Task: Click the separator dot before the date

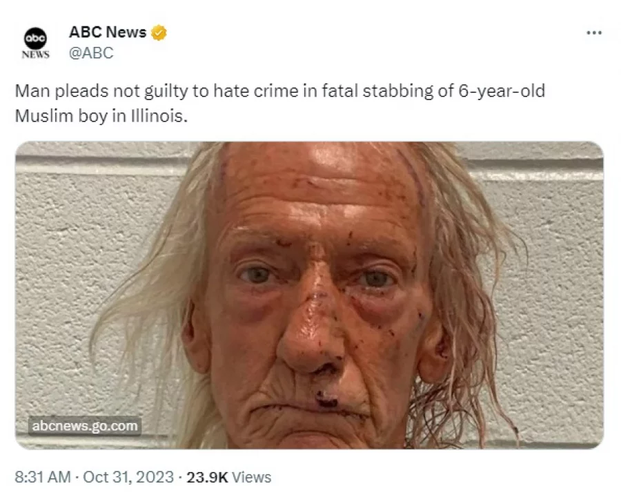Action: click(77, 477)
